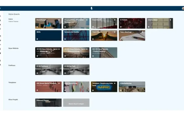
Task: Open the Neue Website project heading
Action: pyautogui.click(x=13, y=48)
